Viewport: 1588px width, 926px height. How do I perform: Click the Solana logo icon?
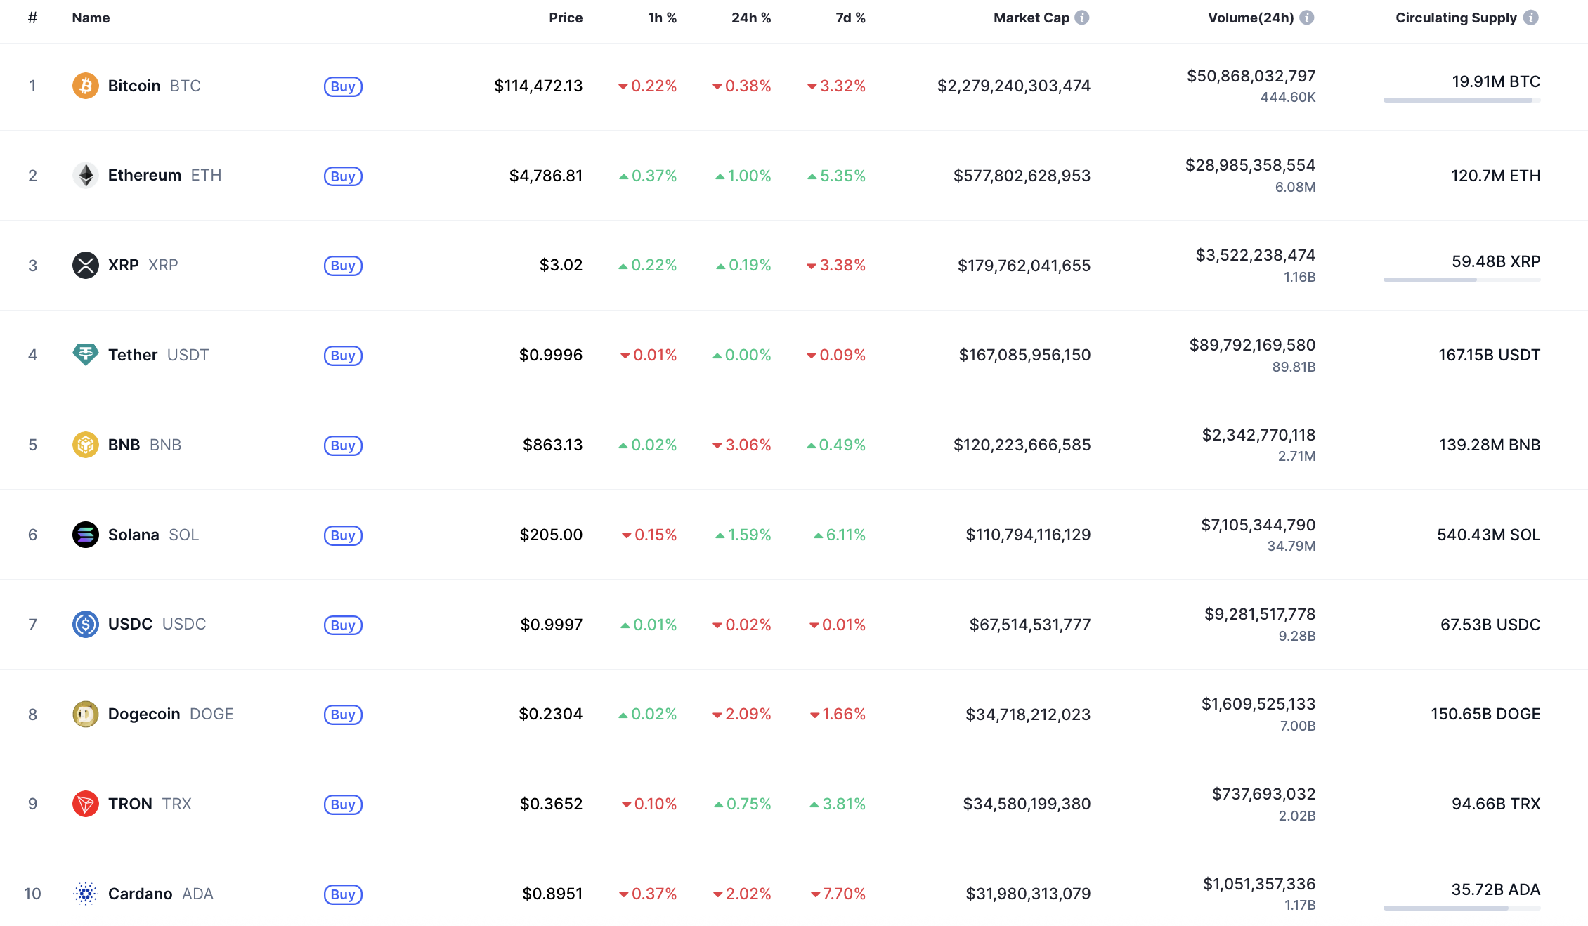(86, 535)
